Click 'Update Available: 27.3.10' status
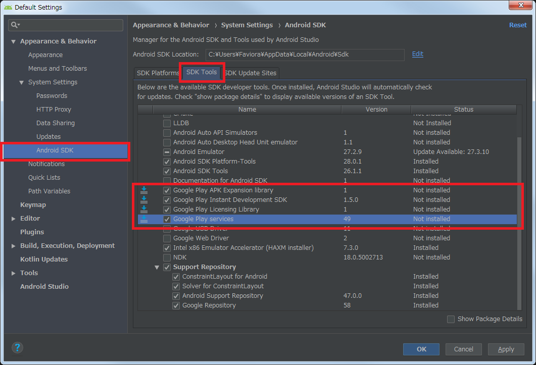 click(451, 152)
